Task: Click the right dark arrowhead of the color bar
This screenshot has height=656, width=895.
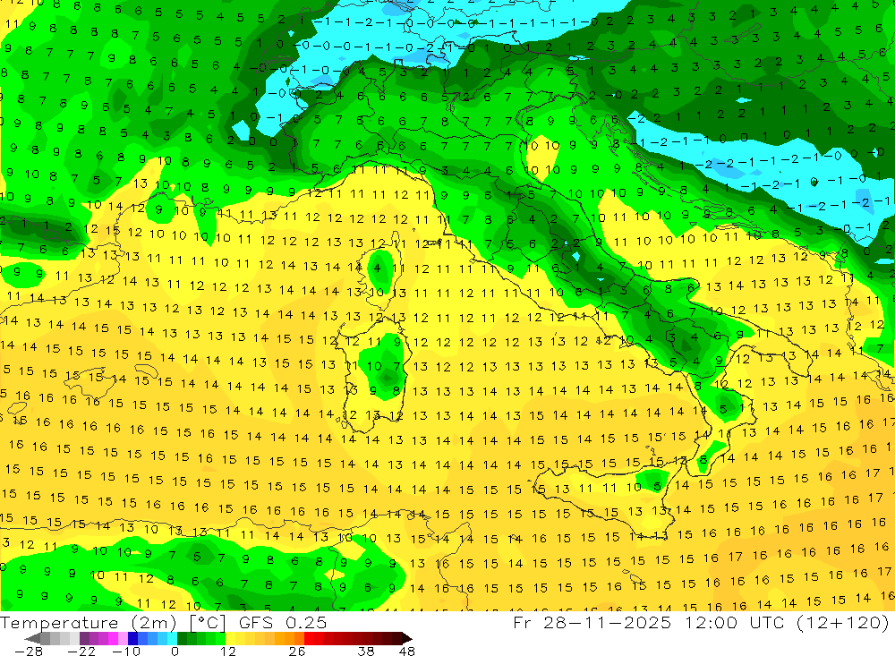Action: click(x=407, y=638)
